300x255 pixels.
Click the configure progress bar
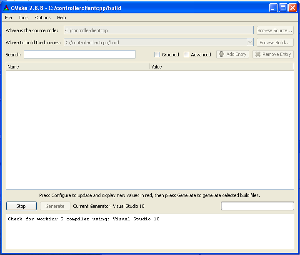257,206
